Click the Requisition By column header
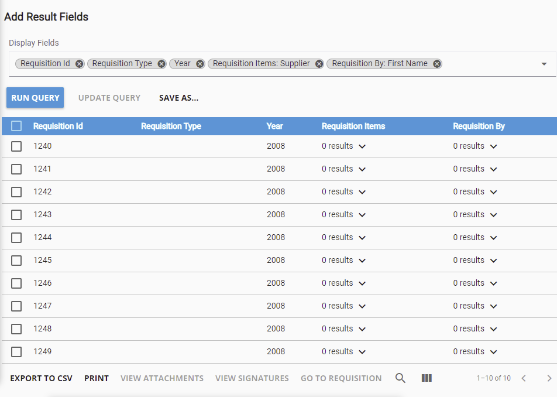The height and width of the screenshot is (397, 557). 479,126
